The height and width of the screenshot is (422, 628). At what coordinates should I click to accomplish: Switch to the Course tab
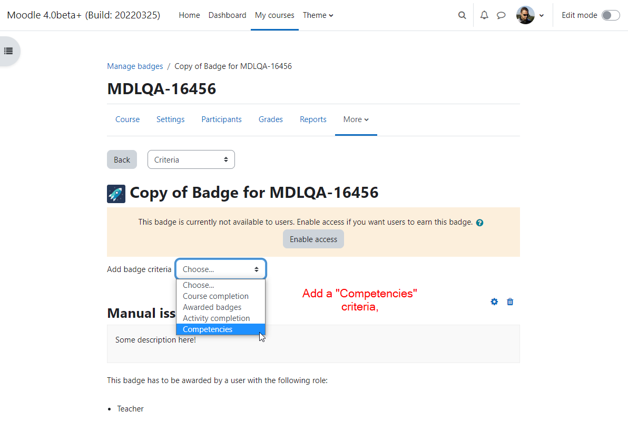pyautogui.click(x=127, y=119)
